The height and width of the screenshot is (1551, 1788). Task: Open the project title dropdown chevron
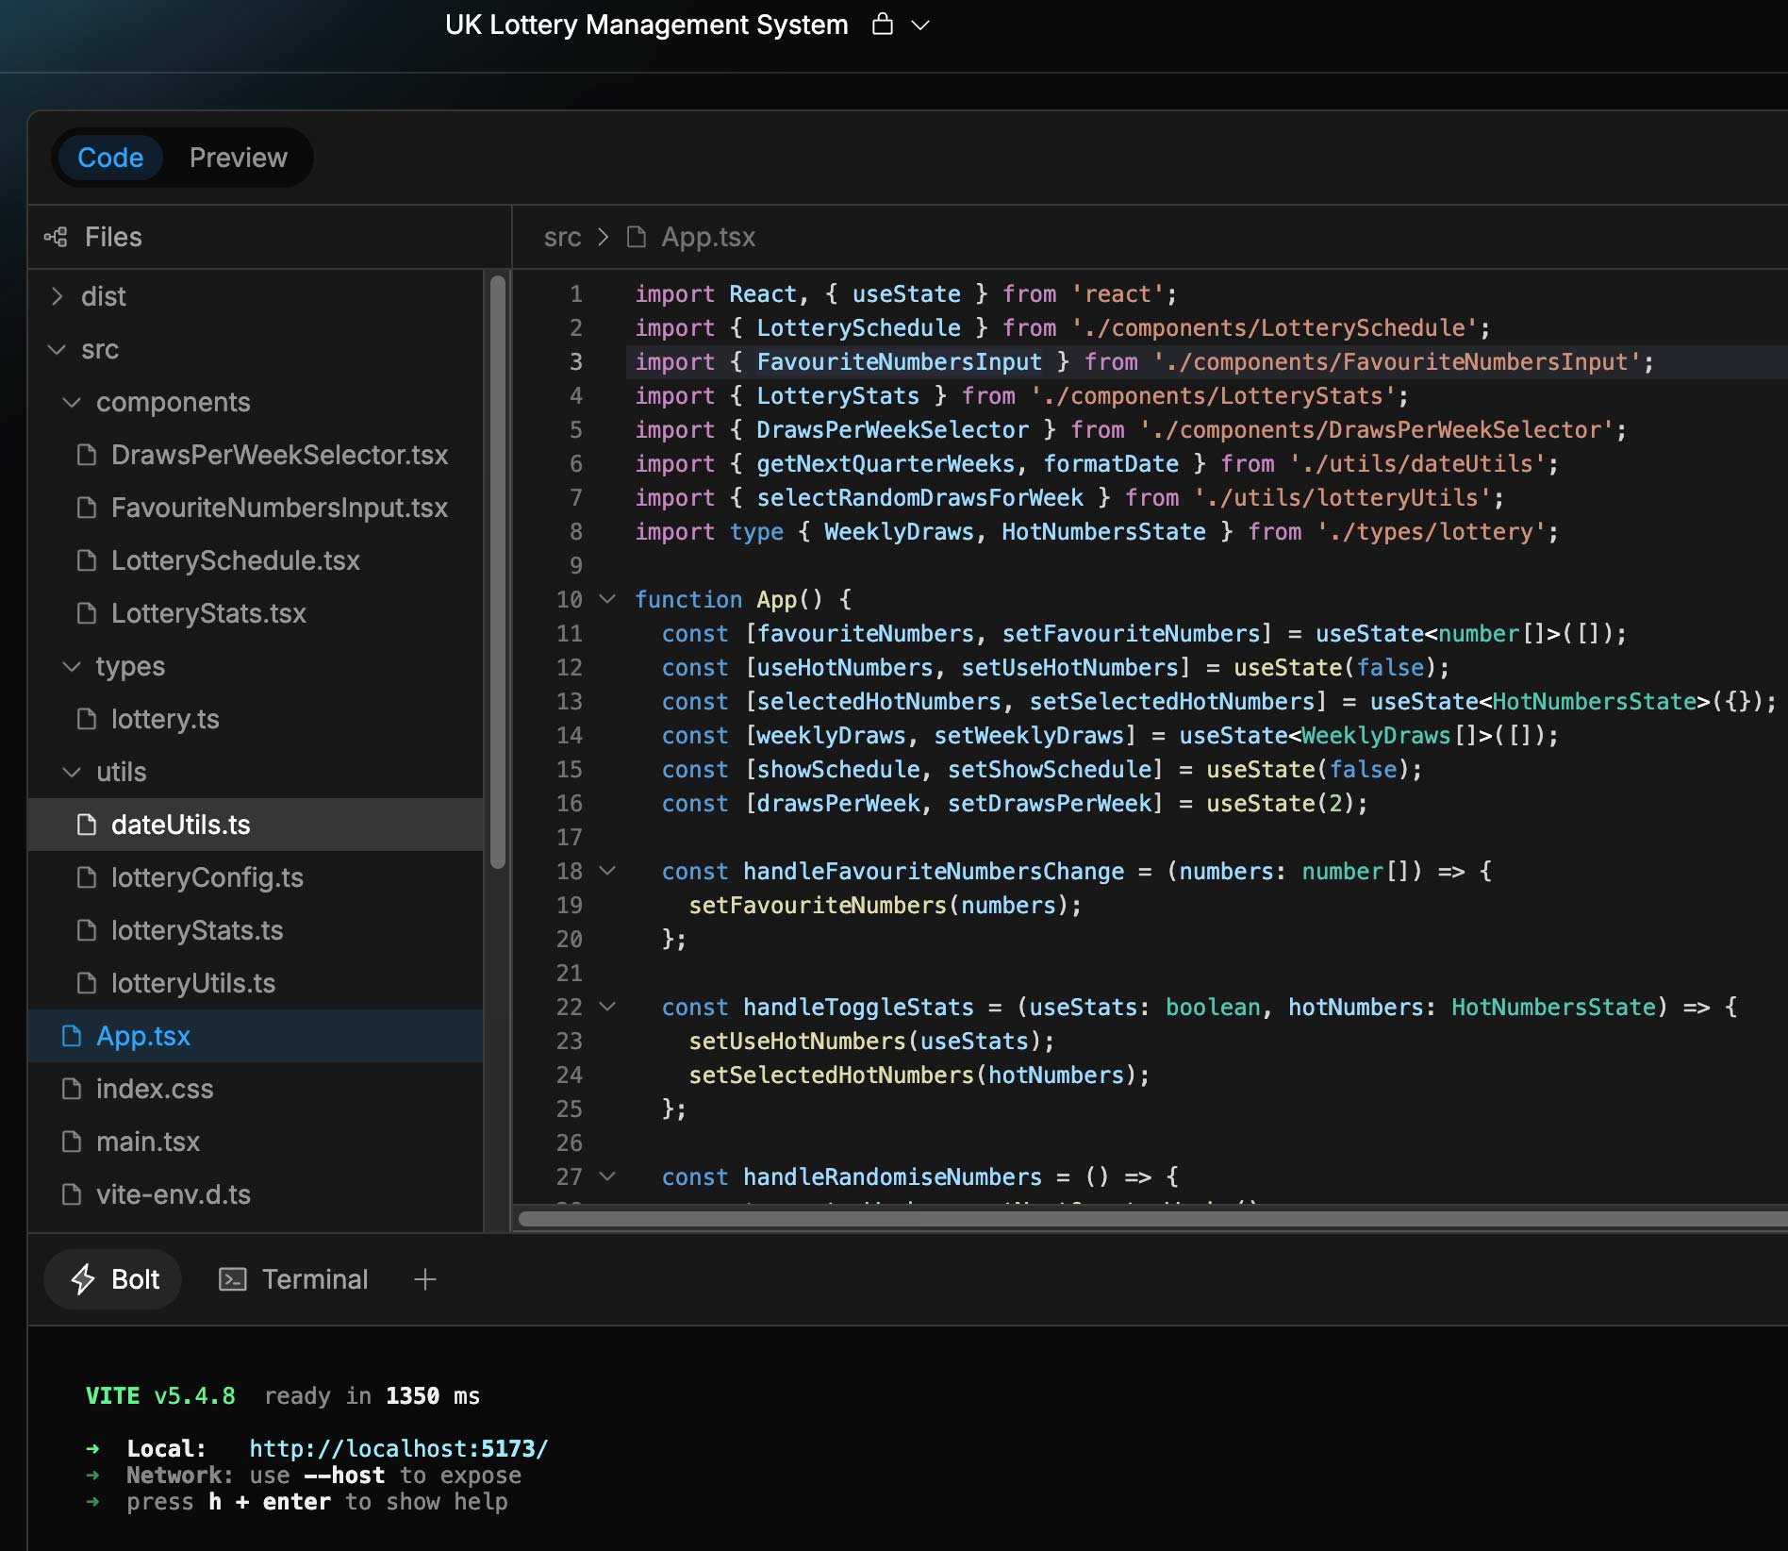[x=920, y=25]
